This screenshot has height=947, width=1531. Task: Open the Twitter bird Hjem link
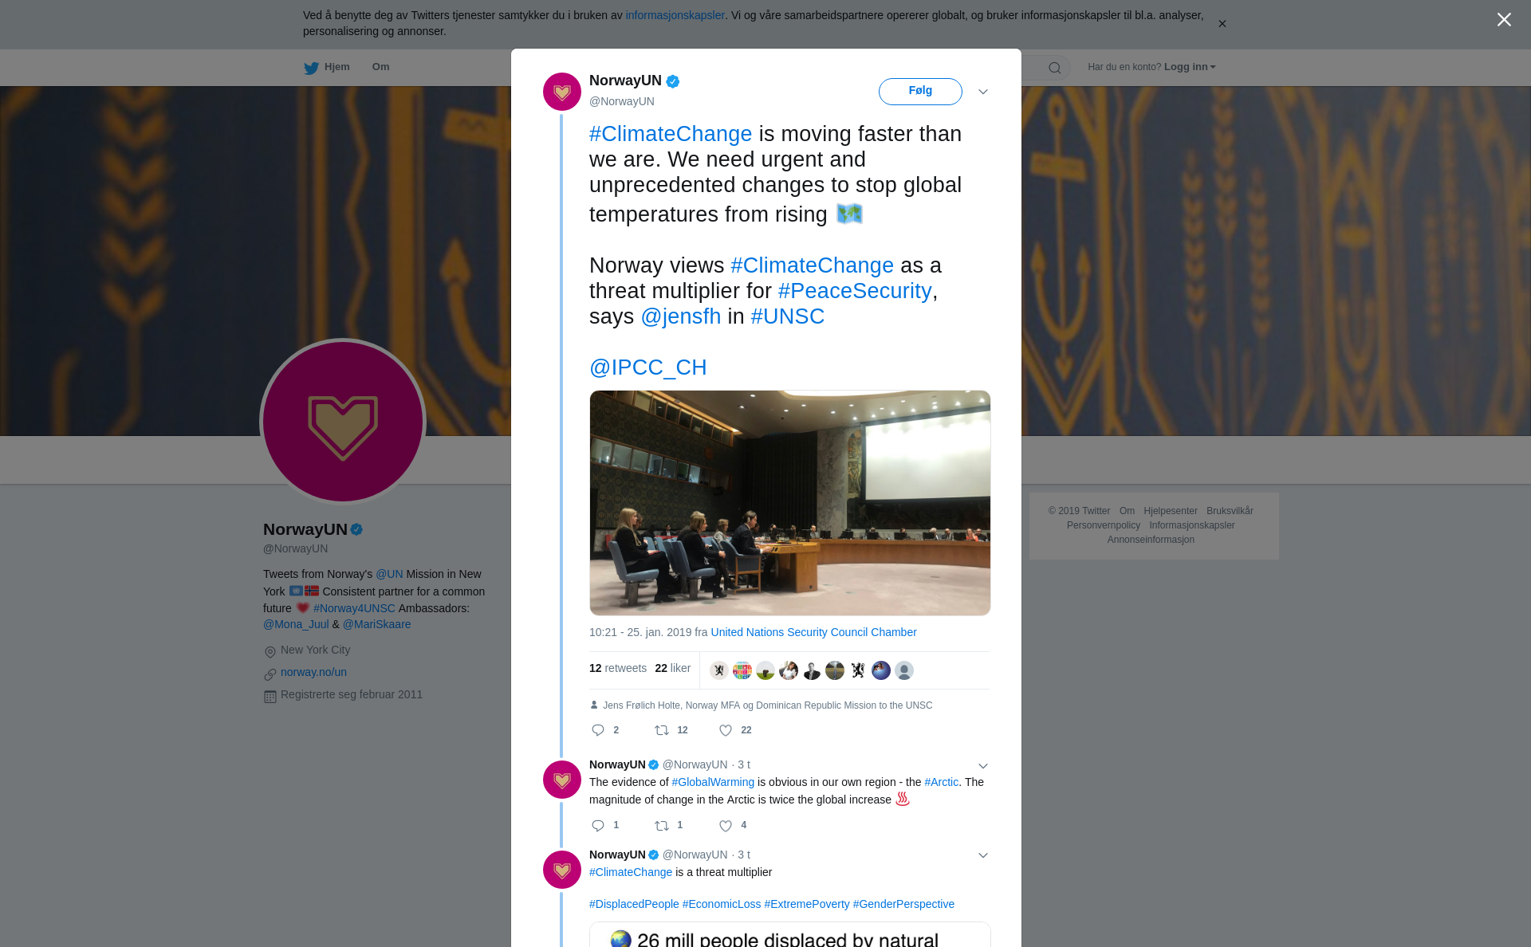point(327,67)
